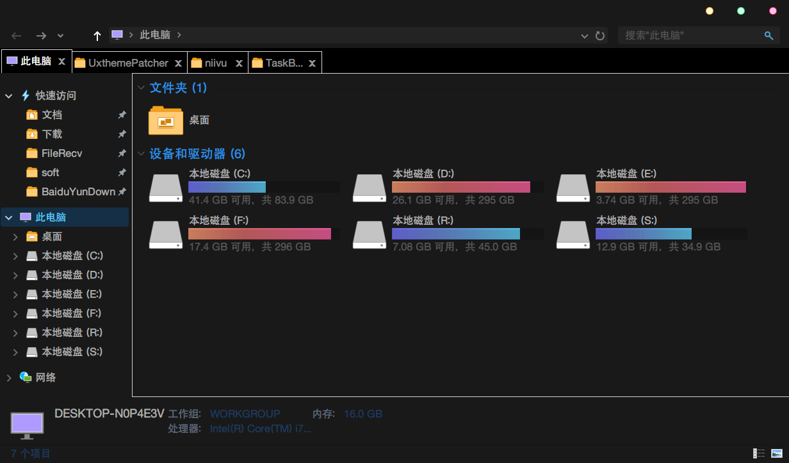
Task: Switch to details list view icon
Action: click(x=759, y=453)
